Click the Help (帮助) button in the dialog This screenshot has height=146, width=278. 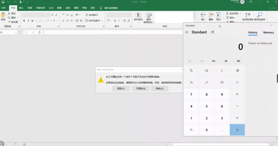pyautogui.click(x=160, y=89)
